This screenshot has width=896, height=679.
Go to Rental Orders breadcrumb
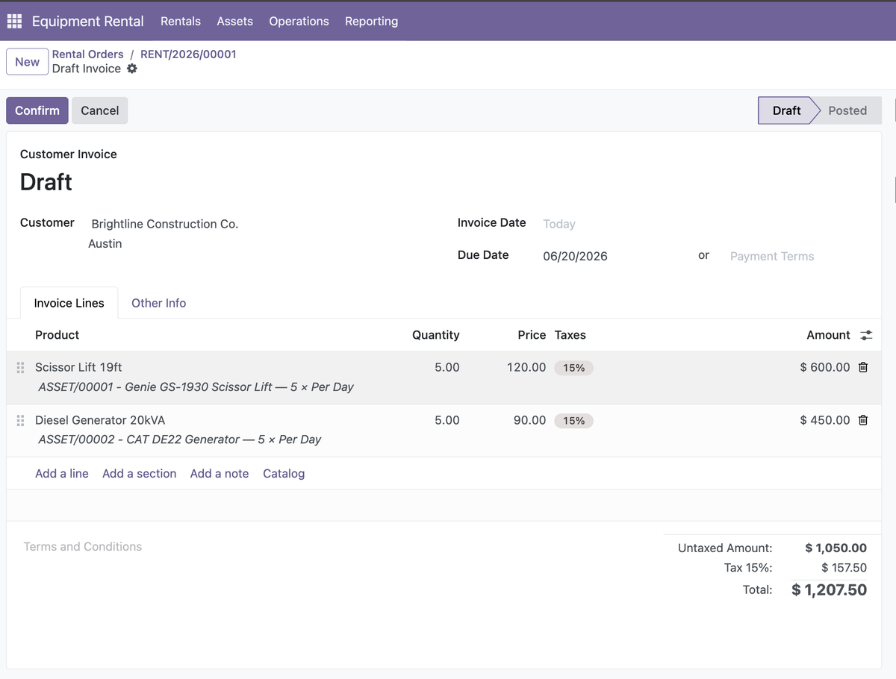(87, 54)
